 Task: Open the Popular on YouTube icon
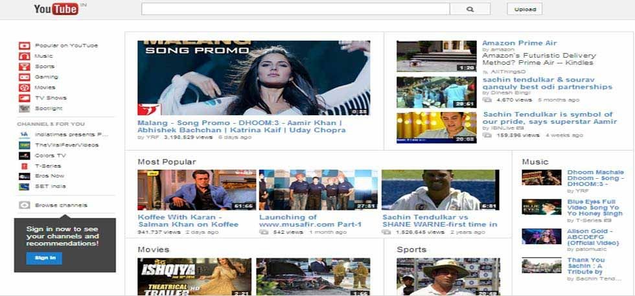click(x=24, y=45)
